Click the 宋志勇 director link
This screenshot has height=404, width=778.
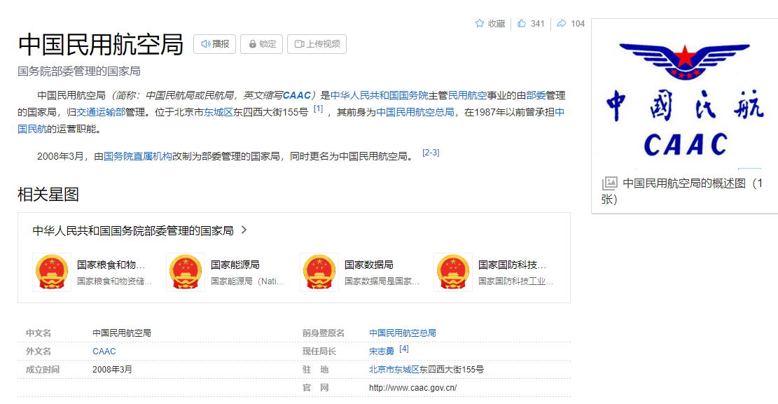tap(382, 351)
